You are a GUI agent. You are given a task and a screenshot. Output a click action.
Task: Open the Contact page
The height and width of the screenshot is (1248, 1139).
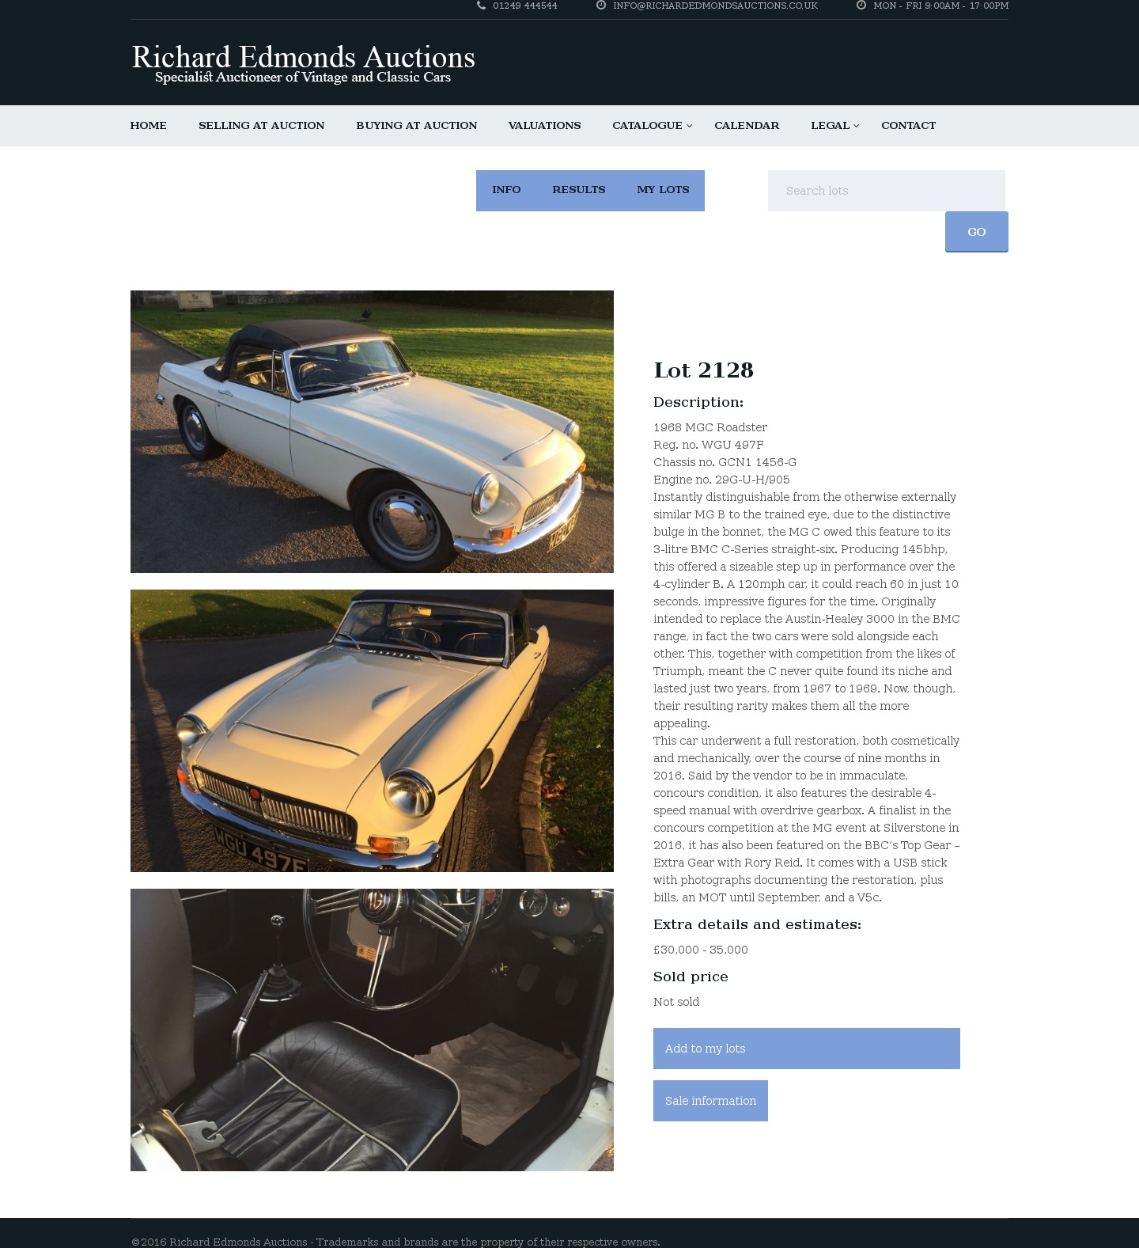(908, 126)
